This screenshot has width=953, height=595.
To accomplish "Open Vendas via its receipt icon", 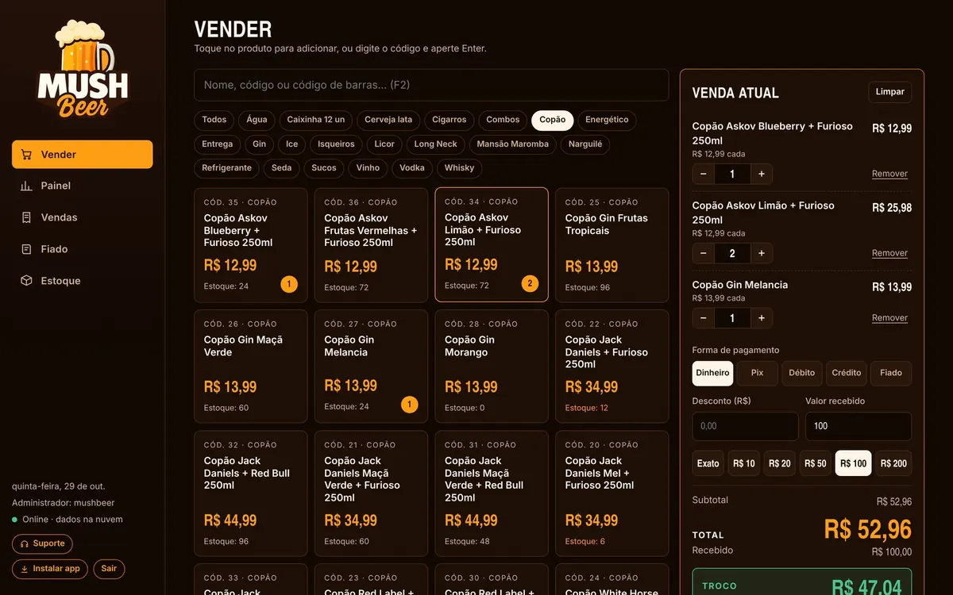I will 26,217.
